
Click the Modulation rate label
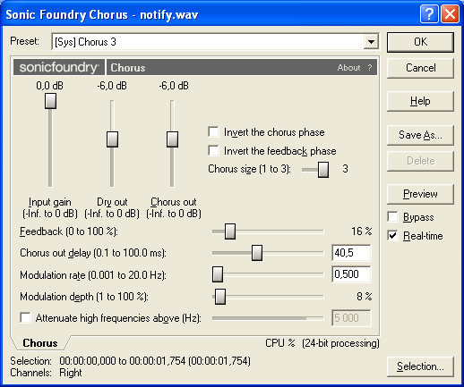[x=93, y=275]
